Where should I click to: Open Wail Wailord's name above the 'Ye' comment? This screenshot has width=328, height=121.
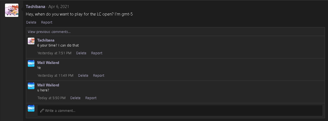(x=48, y=63)
